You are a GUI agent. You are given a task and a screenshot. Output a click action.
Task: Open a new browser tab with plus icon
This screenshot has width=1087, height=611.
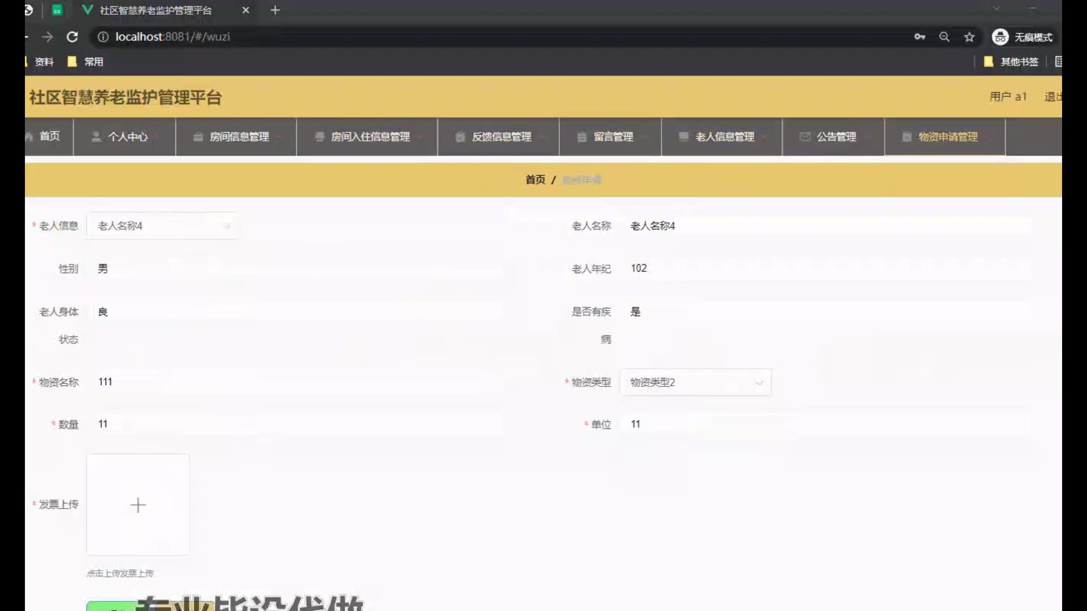click(275, 10)
